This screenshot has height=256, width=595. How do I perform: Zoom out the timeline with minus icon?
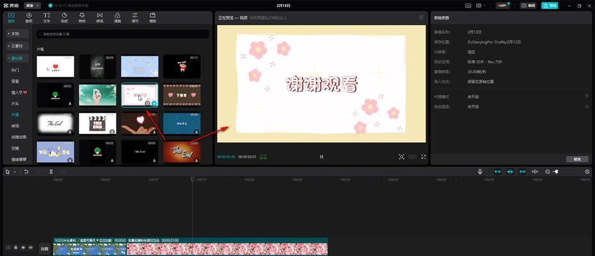547,172
